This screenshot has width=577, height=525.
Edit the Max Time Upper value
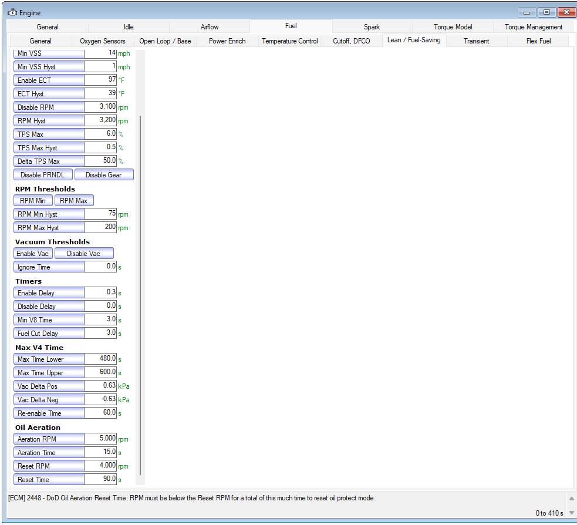pyautogui.click(x=100, y=372)
